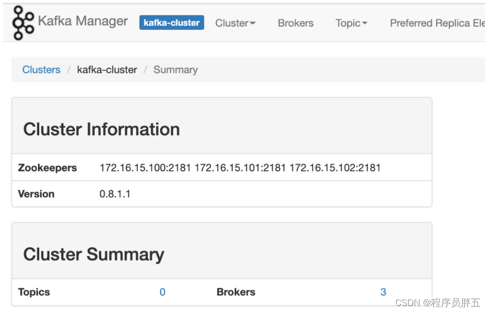The height and width of the screenshot is (312, 488).
Task: Click the Kafka Manager logo icon
Action: pos(23,23)
